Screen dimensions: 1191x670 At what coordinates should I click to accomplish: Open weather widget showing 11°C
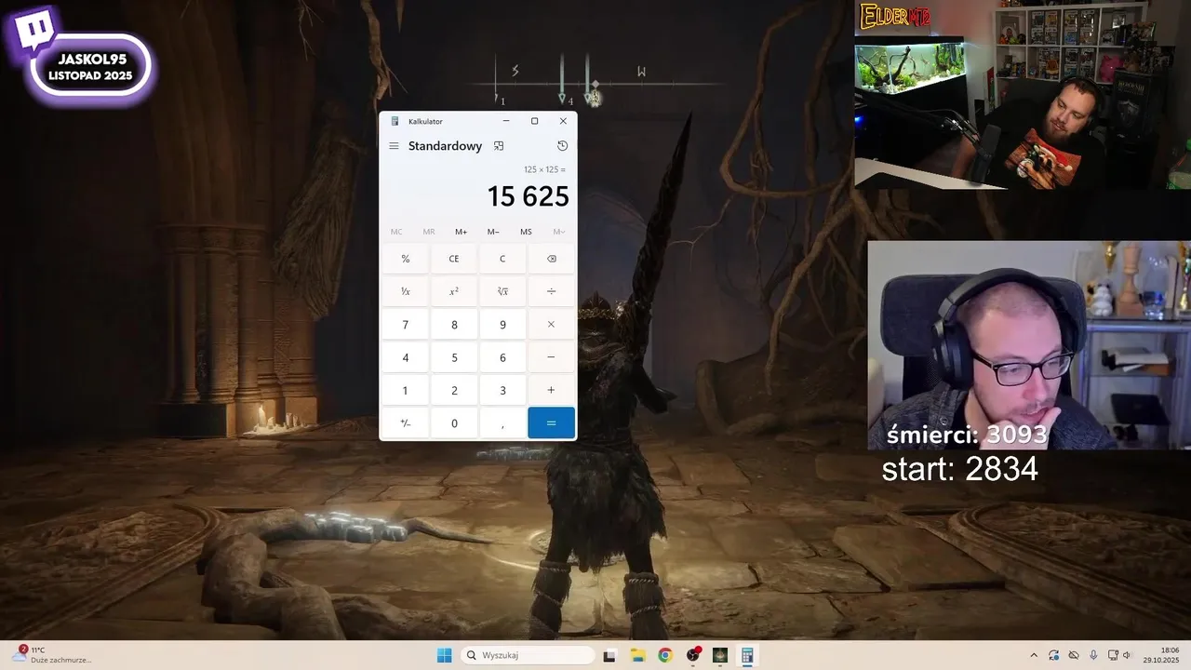pos(52,655)
